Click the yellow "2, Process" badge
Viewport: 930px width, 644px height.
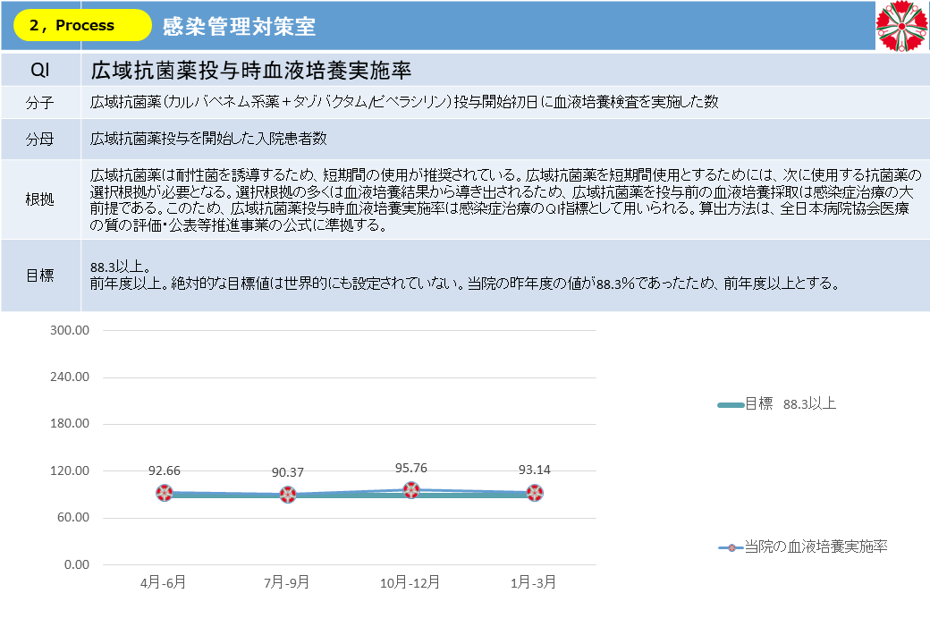coord(82,26)
